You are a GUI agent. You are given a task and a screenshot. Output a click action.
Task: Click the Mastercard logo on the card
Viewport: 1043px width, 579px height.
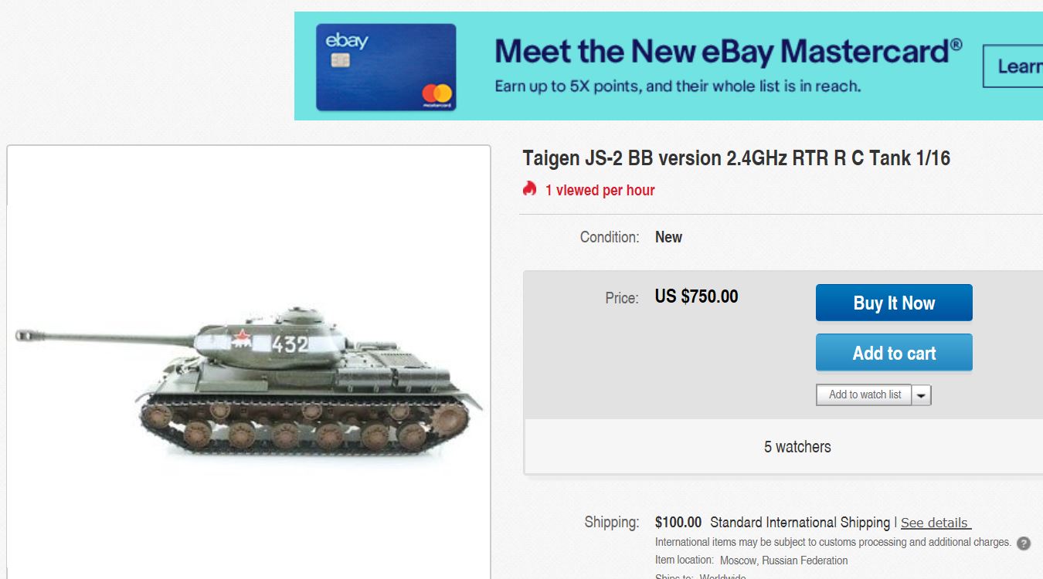(437, 95)
